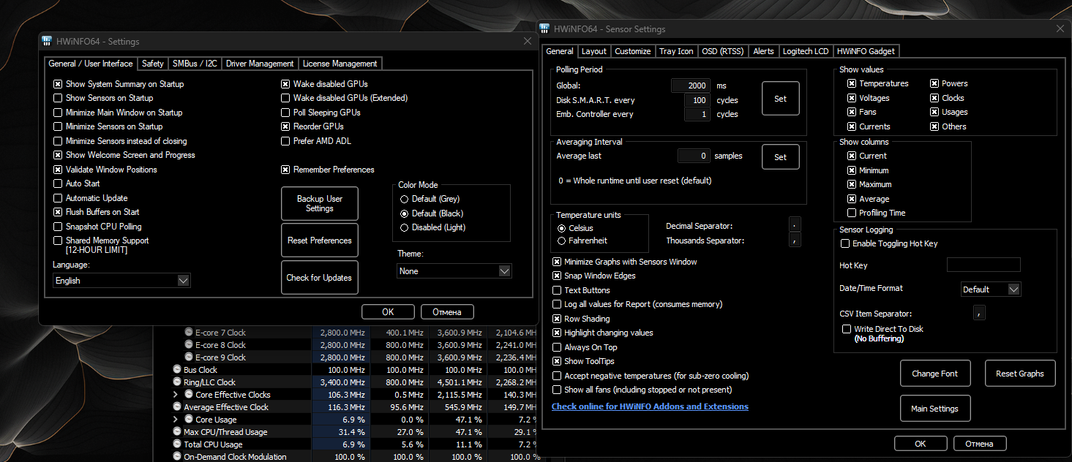Open the HWiNFO Gadget tab
Screen dimensions: 1072x462
pos(866,51)
